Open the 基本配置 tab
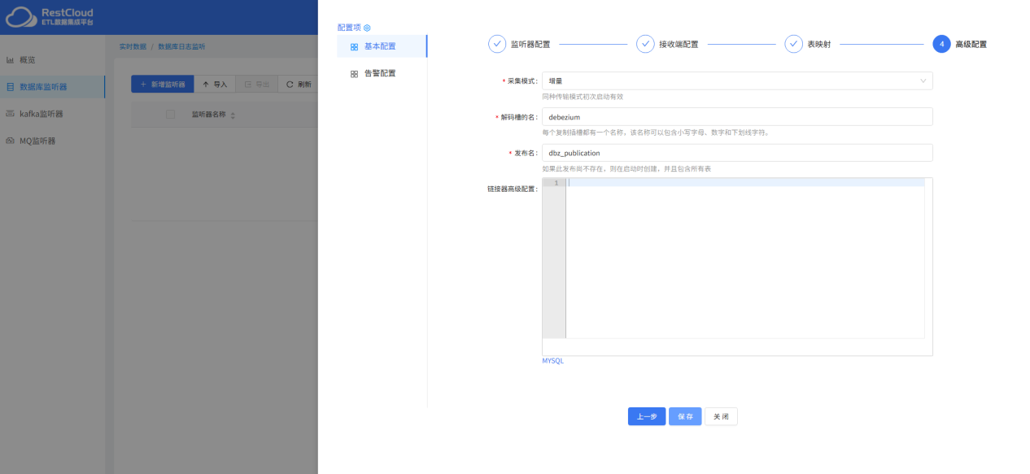 [x=381, y=46]
